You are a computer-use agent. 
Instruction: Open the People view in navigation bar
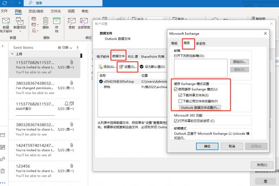(2, 159)
